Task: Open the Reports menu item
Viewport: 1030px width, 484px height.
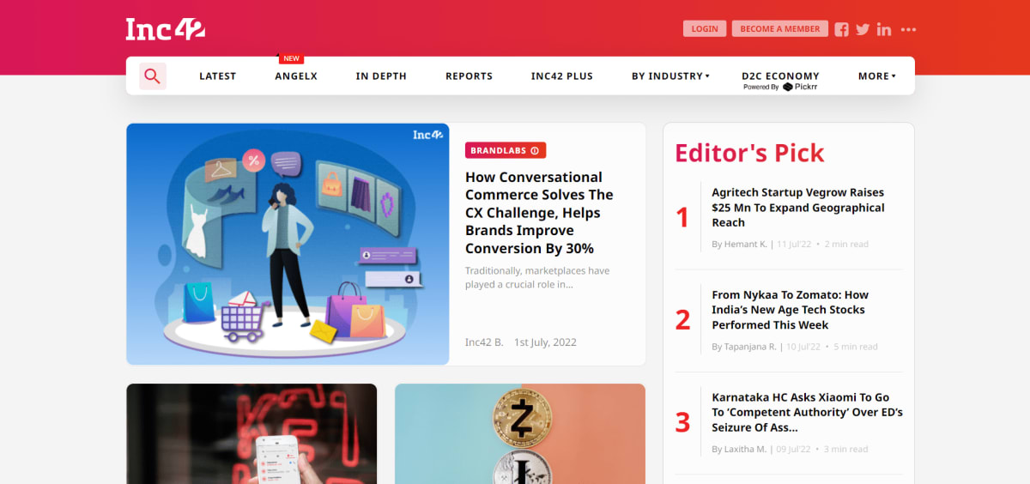Action: [x=469, y=76]
